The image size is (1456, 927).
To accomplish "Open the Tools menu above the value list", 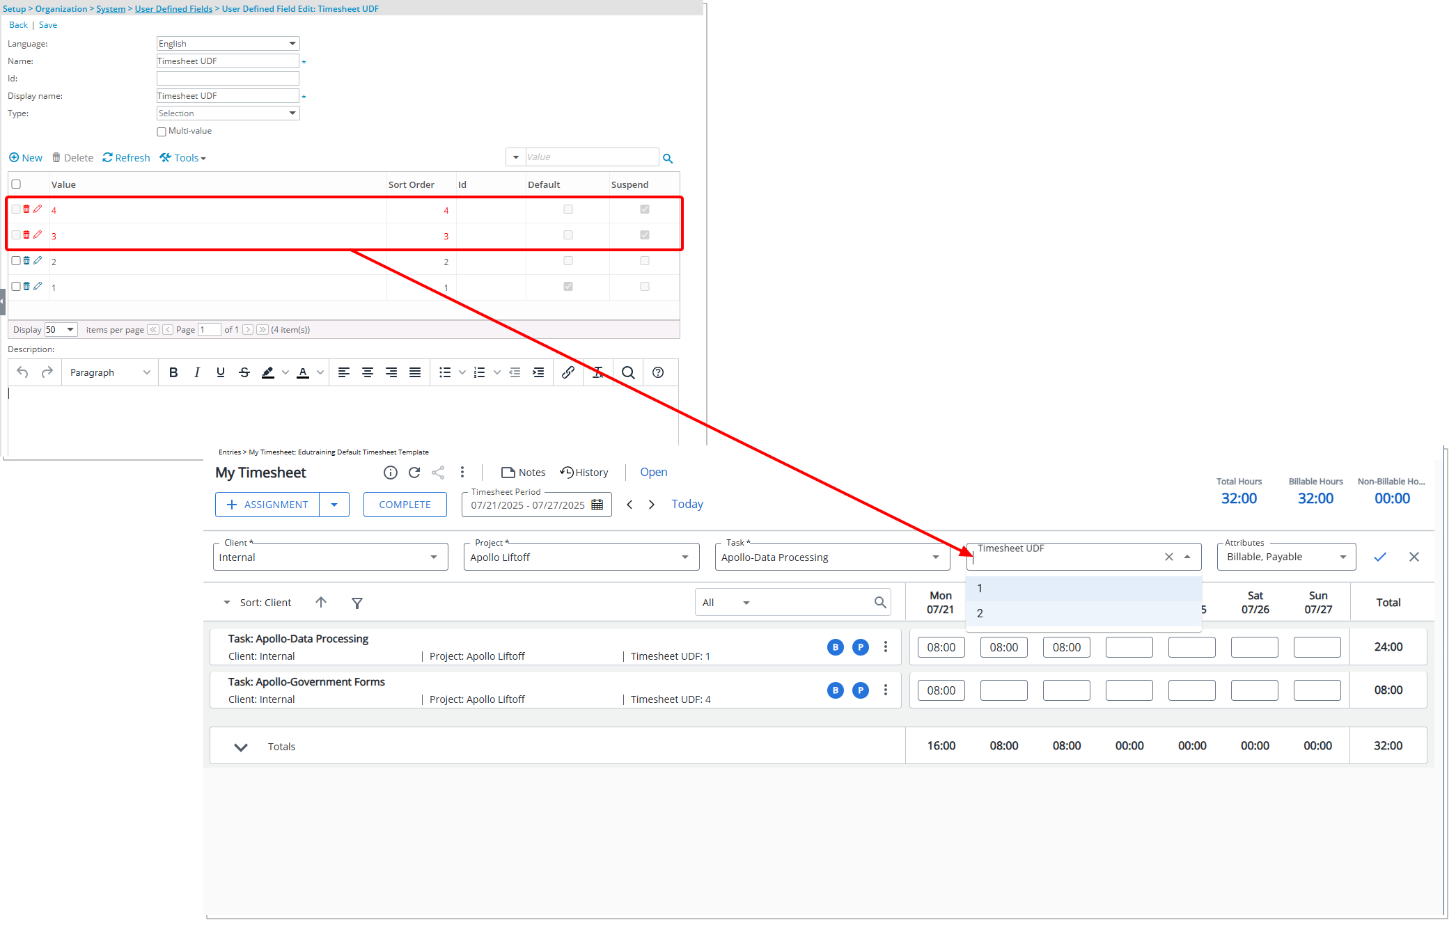I will (x=182, y=157).
